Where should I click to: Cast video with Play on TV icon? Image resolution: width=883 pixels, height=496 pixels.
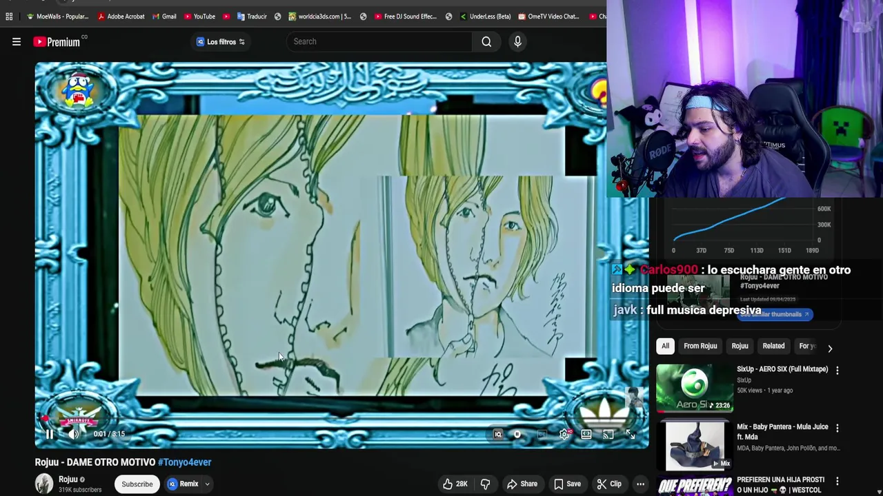608,434
